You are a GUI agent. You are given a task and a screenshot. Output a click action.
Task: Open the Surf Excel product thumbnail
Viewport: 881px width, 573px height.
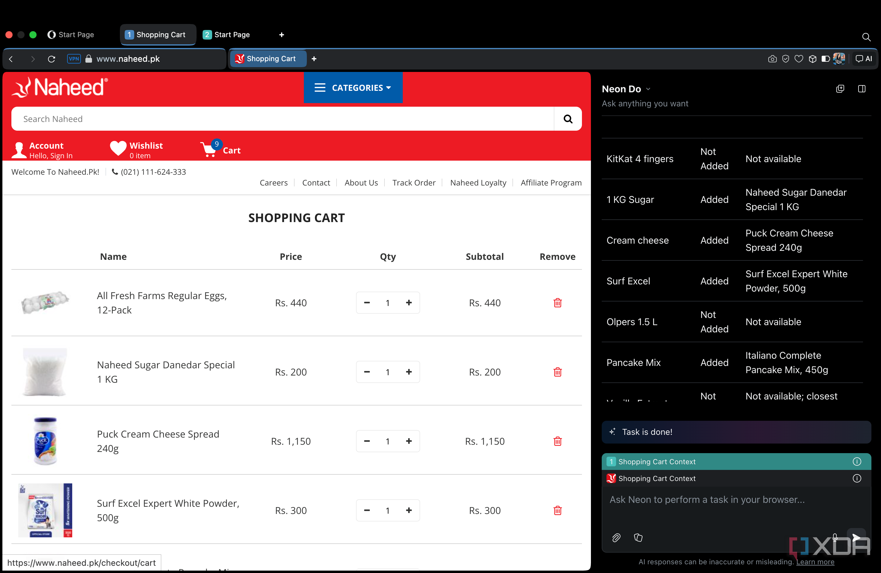click(x=45, y=510)
